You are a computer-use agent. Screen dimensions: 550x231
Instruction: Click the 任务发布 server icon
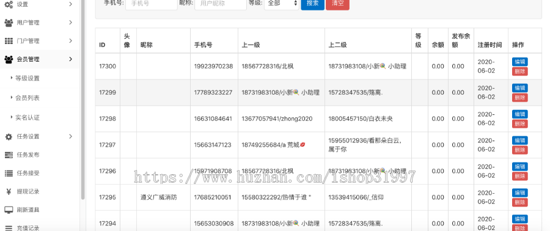click(9, 155)
